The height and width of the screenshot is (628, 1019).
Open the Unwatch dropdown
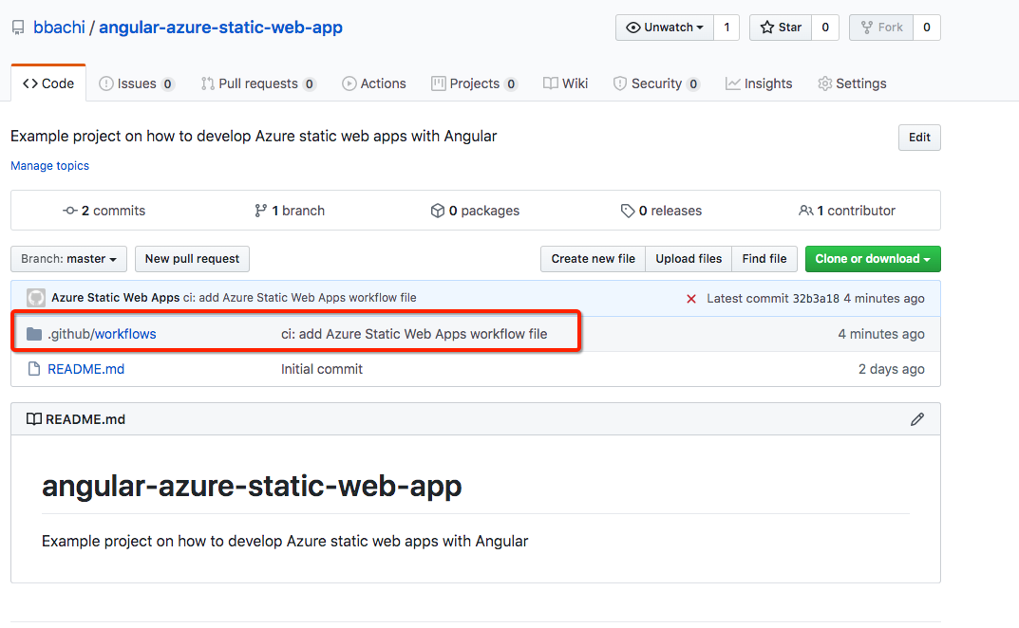664,27
